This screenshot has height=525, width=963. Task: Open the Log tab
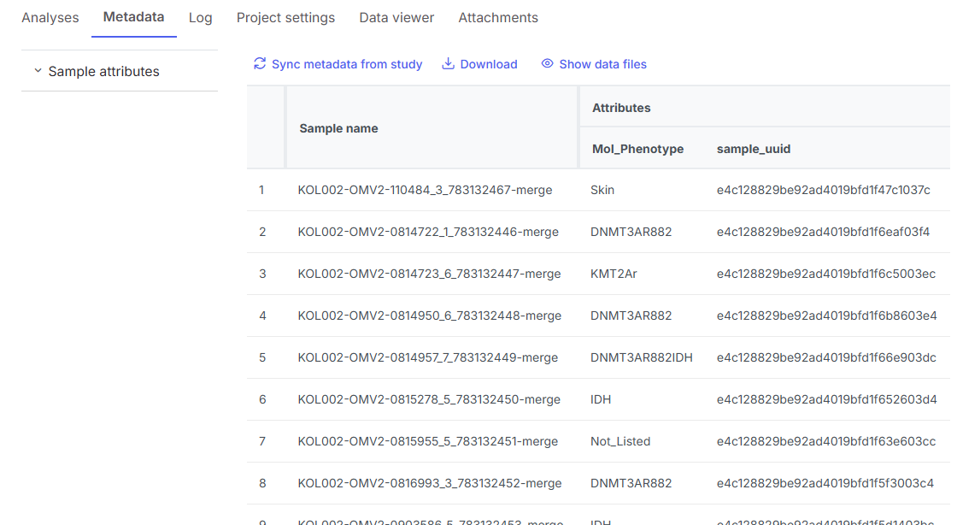200,18
